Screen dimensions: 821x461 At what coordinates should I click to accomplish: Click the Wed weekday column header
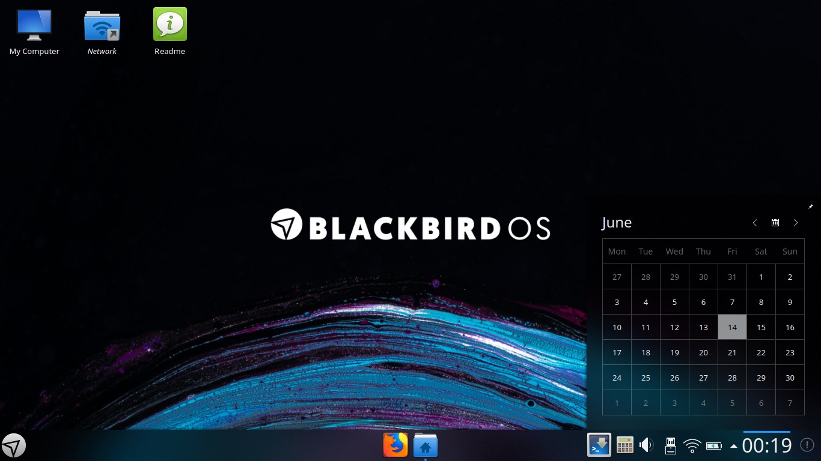pos(674,252)
